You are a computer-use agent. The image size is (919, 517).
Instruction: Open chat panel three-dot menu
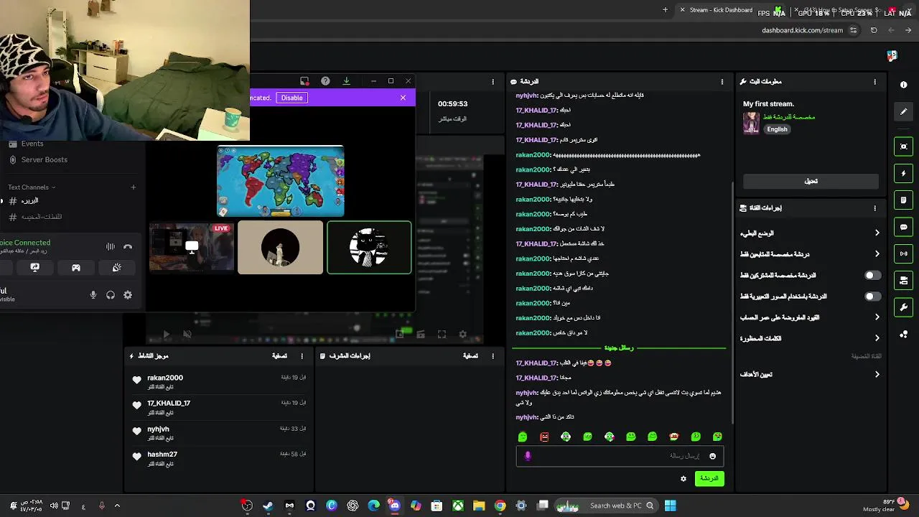point(722,82)
